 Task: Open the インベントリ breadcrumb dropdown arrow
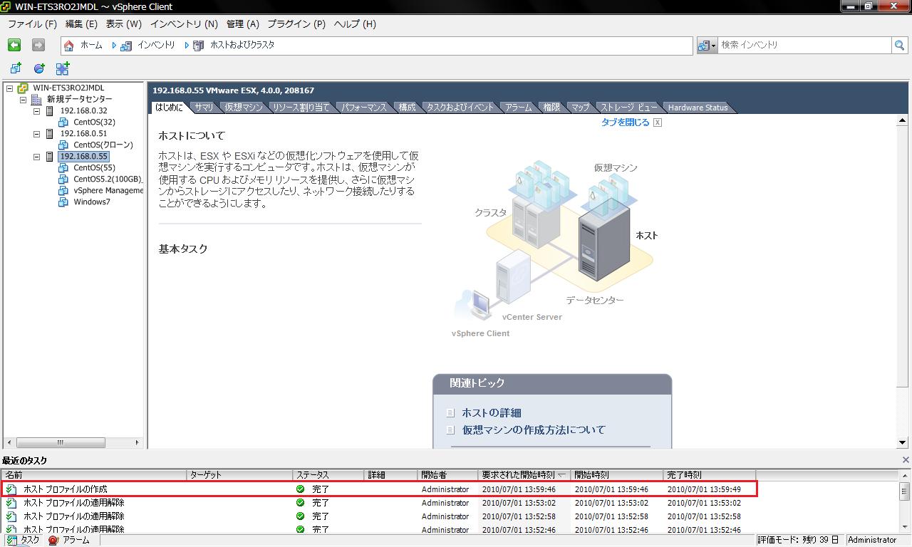coord(187,45)
